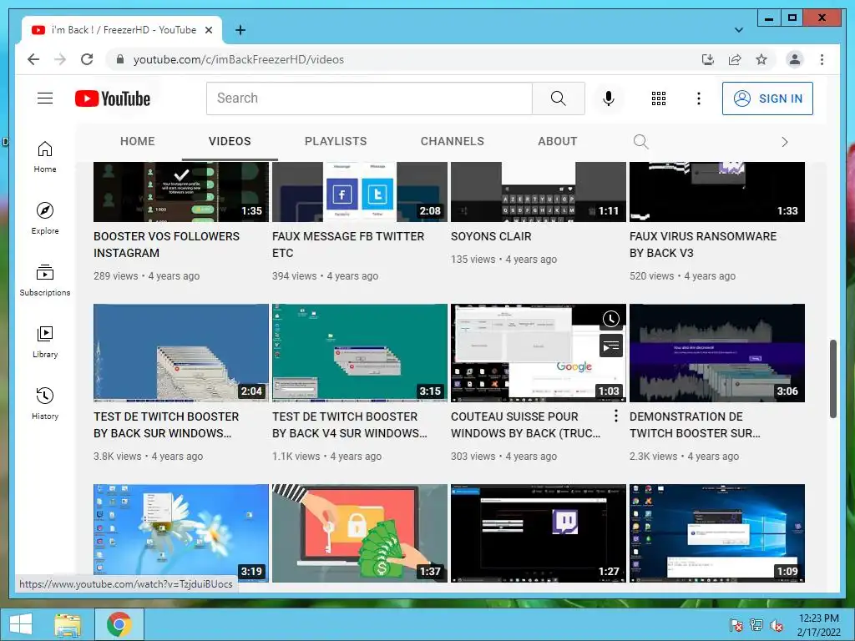The height and width of the screenshot is (641, 855).
Task: Open Explore in the left sidebar
Action: click(45, 218)
